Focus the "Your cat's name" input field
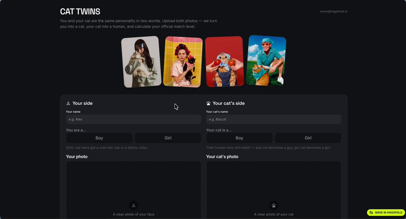 point(274,119)
